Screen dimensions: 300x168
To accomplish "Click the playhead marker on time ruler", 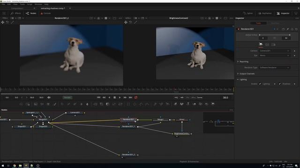I will click(174, 89).
